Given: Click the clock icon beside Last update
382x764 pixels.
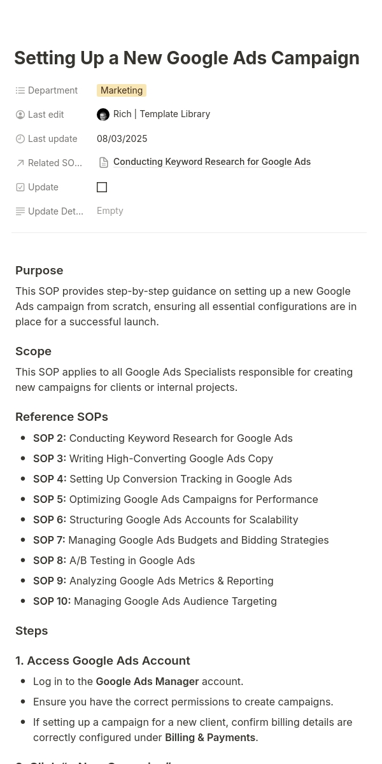Looking at the screenshot, I should (x=20, y=139).
